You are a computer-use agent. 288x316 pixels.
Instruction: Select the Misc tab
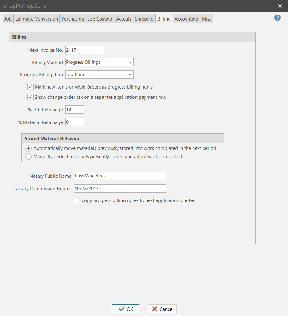[207, 19]
